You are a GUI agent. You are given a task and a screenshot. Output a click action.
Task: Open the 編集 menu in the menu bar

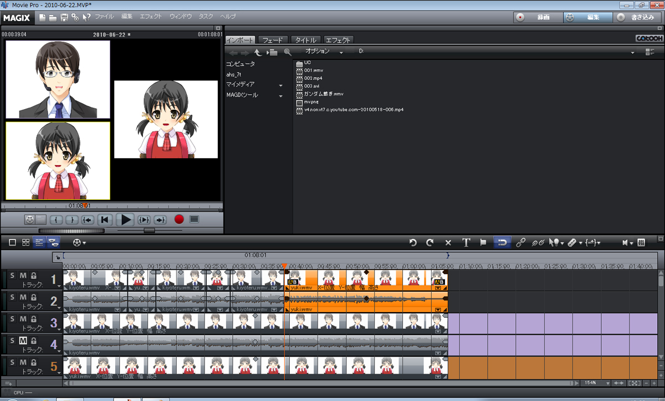(x=127, y=17)
